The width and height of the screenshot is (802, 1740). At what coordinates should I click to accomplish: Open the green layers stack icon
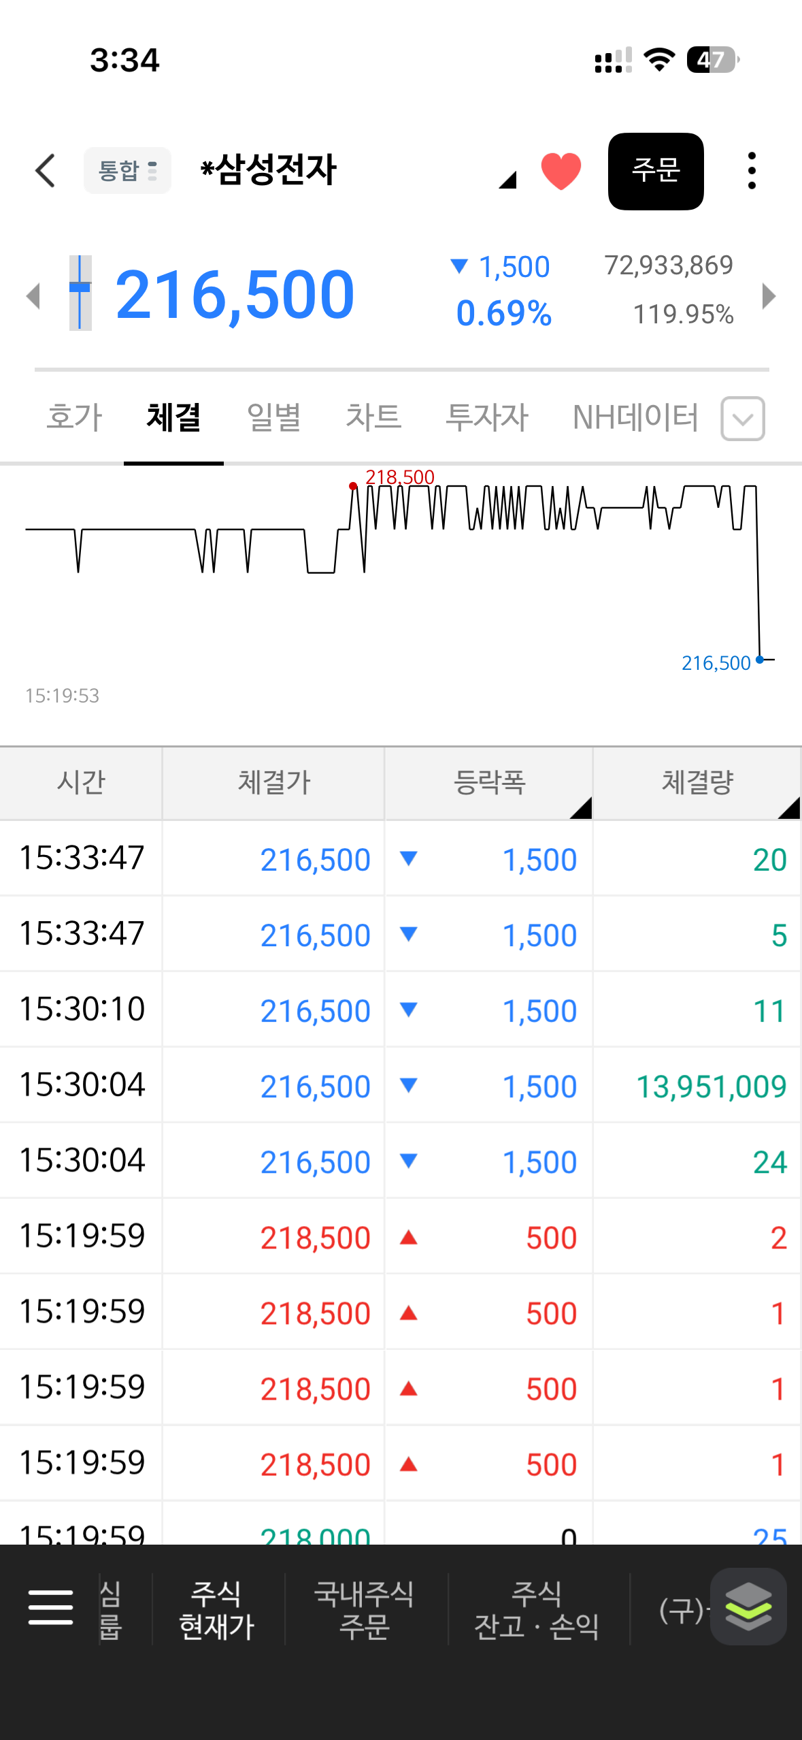pos(748,1607)
